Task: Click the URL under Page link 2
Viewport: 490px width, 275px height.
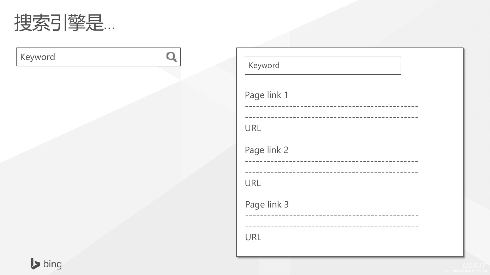Action: click(253, 183)
